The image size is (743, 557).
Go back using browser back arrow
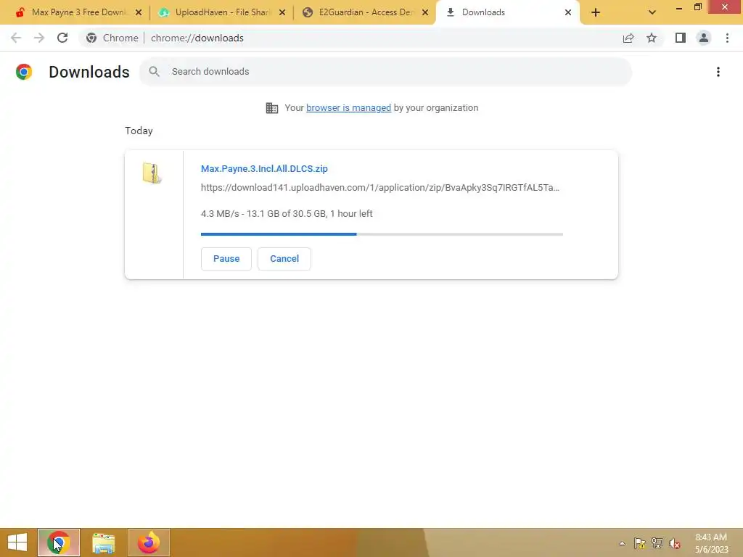[x=16, y=38]
